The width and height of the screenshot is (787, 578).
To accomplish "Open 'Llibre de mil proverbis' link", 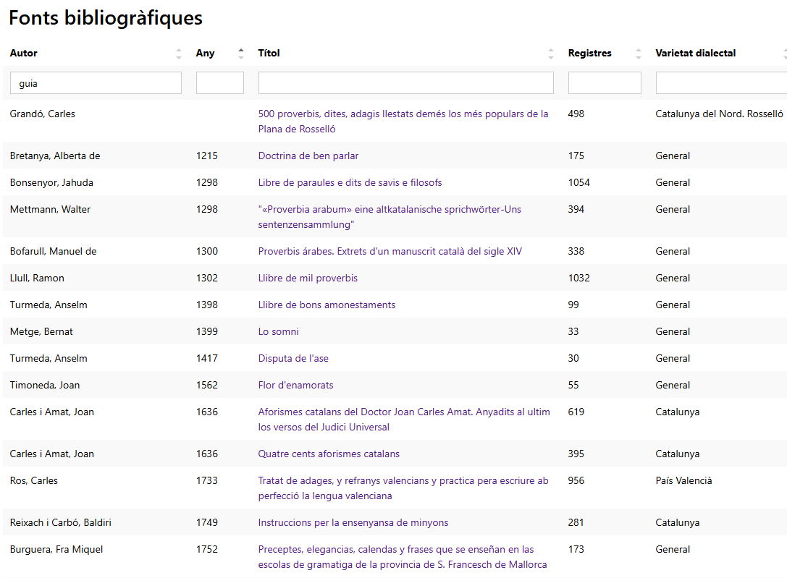I will point(308,279).
